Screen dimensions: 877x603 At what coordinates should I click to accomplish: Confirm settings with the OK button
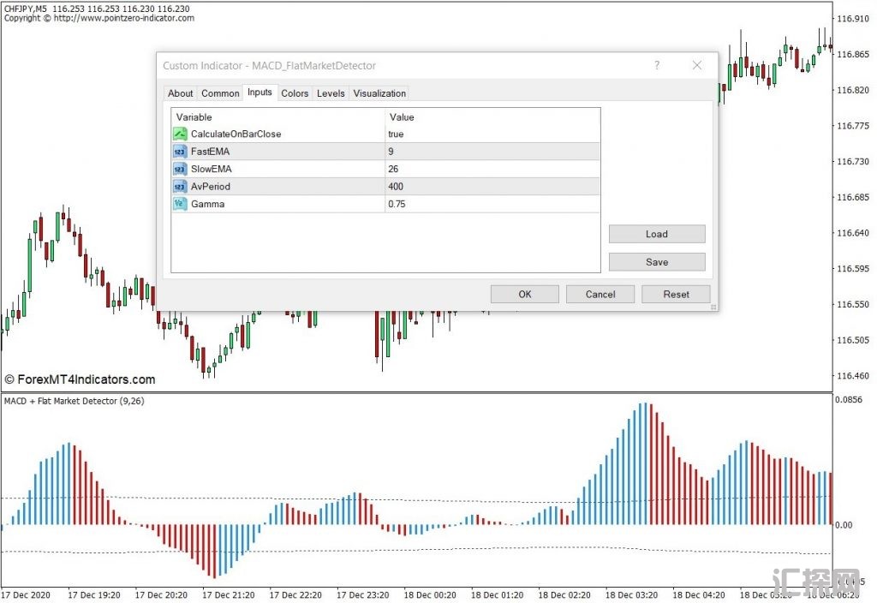point(525,294)
